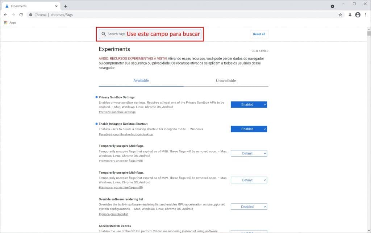Open Override software rendering list dropdown
371x233 pixels.
(x=249, y=207)
